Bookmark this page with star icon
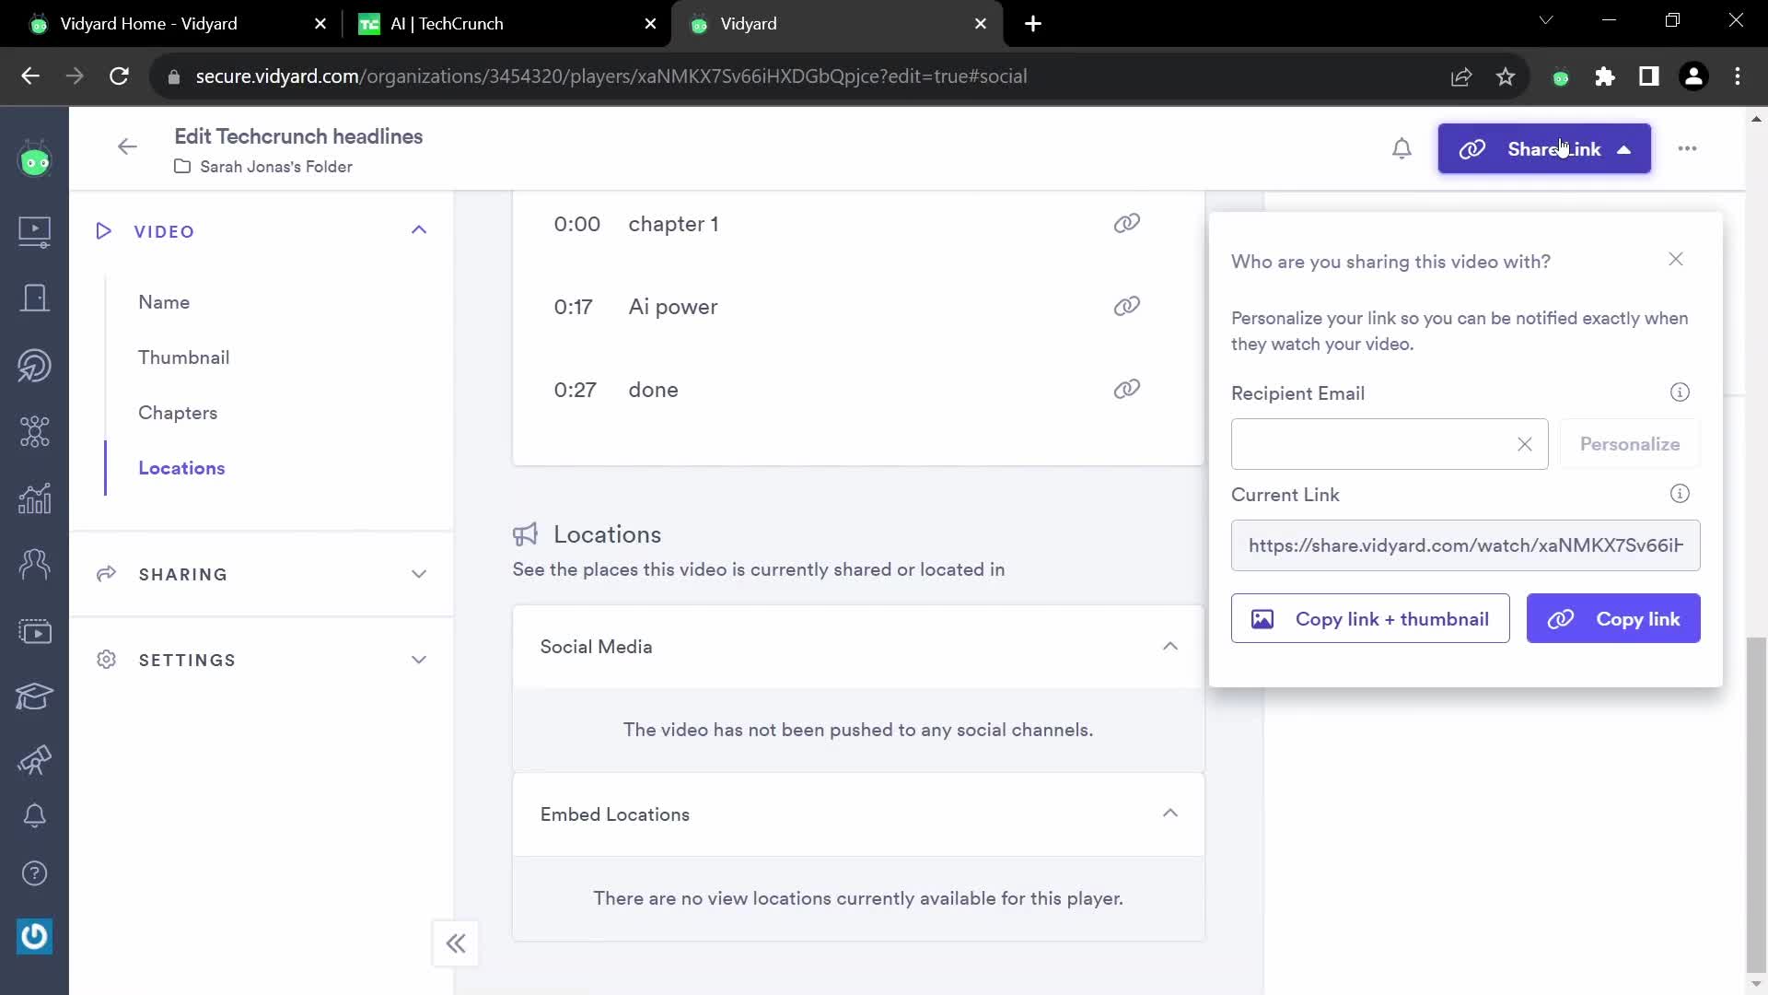 1506,76
